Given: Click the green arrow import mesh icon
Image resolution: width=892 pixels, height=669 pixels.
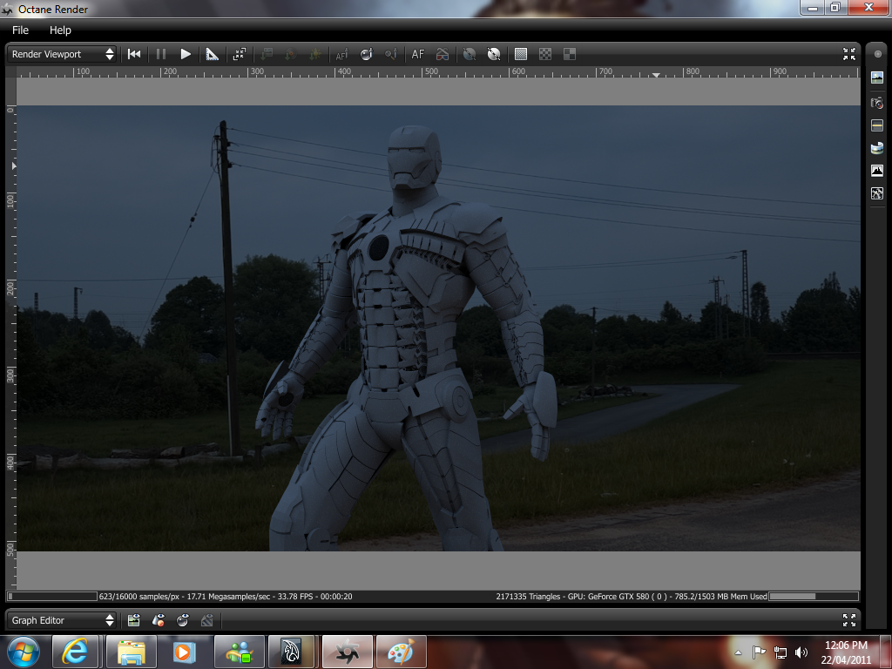Looking at the screenshot, I should point(267,54).
